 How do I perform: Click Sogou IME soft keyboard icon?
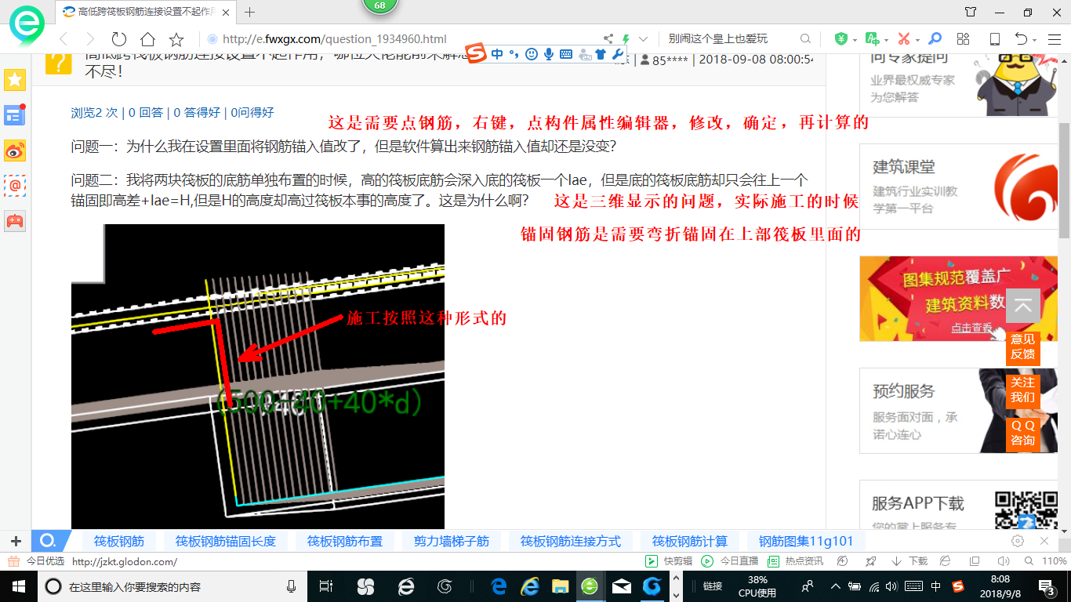click(565, 54)
